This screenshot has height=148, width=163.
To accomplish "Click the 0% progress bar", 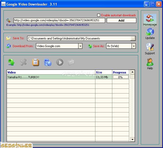I will (120, 77).
